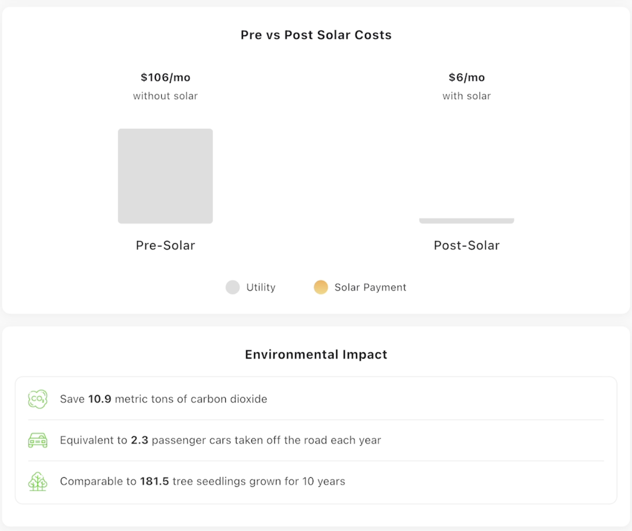Click the tree seedlings icon
Screen dimensions: 632x531
tap(37, 481)
